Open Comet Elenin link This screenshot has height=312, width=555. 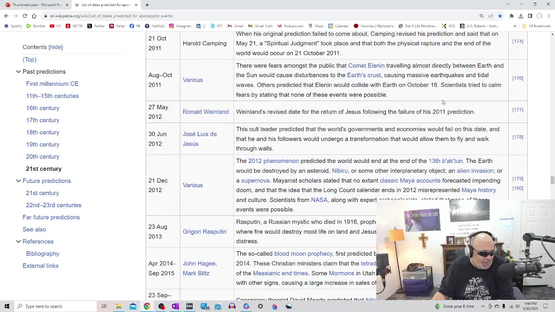pyautogui.click(x=366, y=65)
